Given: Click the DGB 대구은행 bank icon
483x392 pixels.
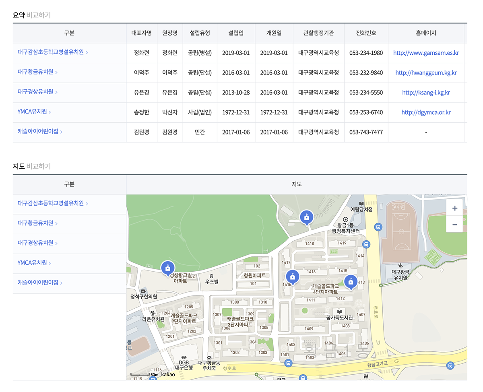Looking at the screenshot, I should click(184, 357).
